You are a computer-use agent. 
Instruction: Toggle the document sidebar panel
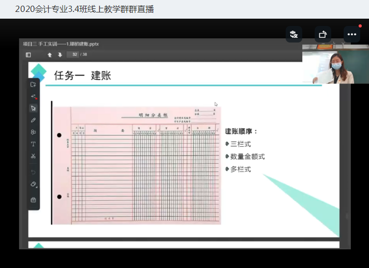click(28, 54)
